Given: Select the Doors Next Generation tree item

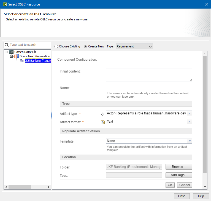Looking at the screenshot, I should (x=35, y=56).
